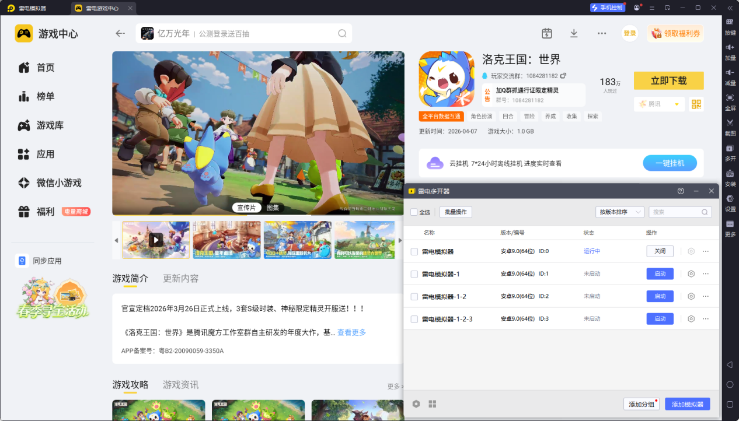739x421 pixels.
Task: Click 关闭 for running 雷电模拟器
Action: [x=660, y=251]
